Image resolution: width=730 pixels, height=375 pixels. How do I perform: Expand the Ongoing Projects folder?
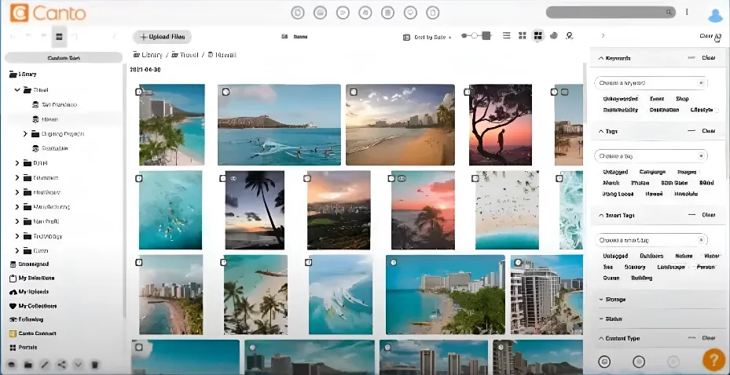click(25, 134)
